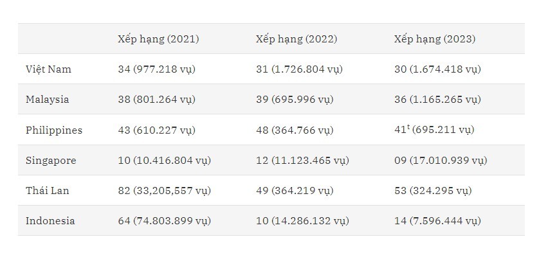Select the Singapore row label
Image resolution: width=539 pixels, height=257 pixels.
(51, 161)
